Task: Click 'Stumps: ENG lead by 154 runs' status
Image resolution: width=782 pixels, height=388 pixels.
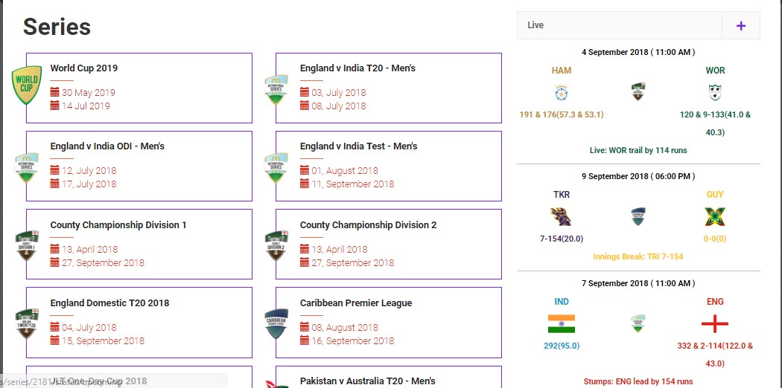Action: pyautogui.click(x=638, y=381)
